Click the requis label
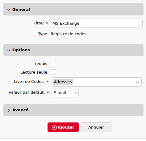146x141 pixels. pyautogui.click(x=42, y=64)
